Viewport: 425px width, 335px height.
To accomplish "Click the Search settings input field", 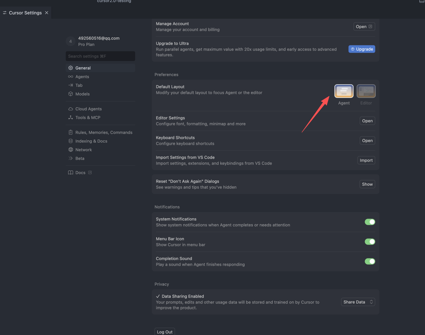I will pyautogui.click(x=100, y=56).
